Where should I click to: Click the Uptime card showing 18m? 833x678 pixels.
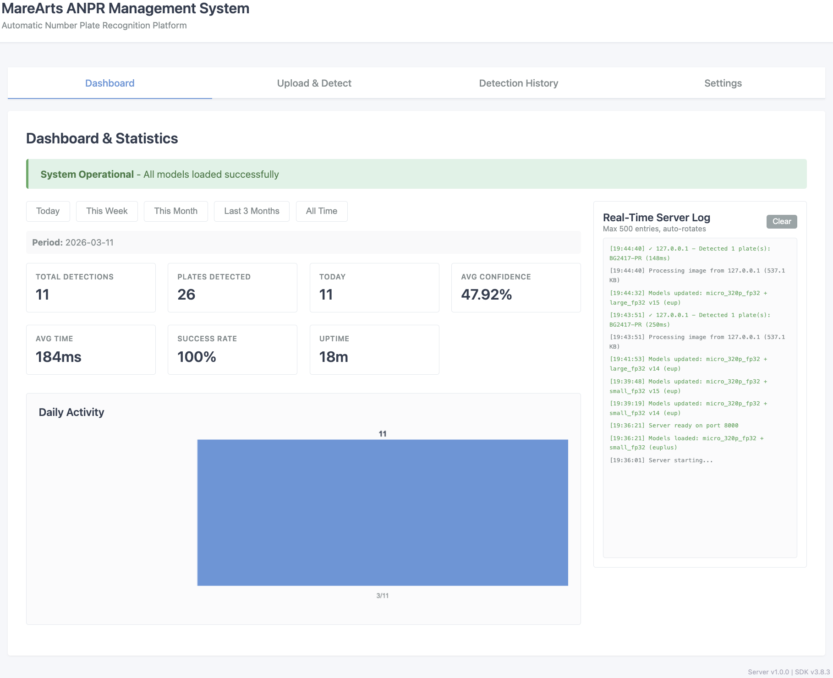tap(374, 349)
